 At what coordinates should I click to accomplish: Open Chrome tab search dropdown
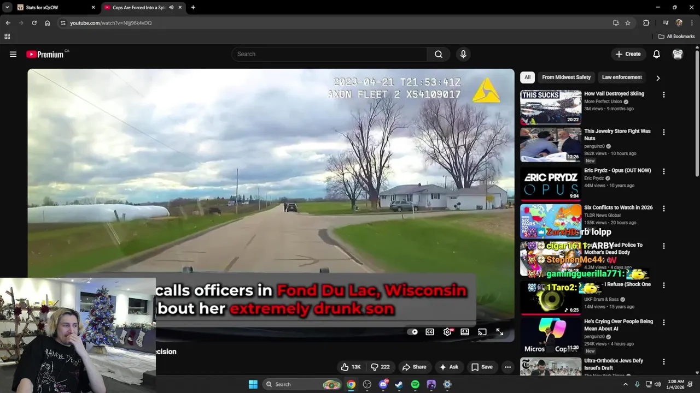(x=7, y=8)
